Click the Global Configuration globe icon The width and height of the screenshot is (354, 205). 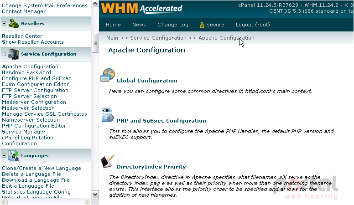tap(108, 75)
